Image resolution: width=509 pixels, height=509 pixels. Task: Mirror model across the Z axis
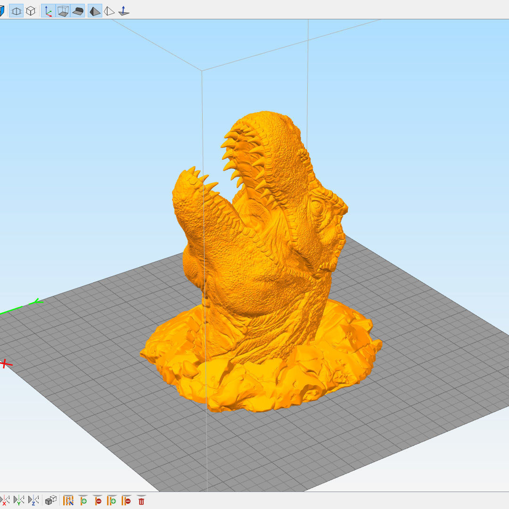click(x=33, y=500)
